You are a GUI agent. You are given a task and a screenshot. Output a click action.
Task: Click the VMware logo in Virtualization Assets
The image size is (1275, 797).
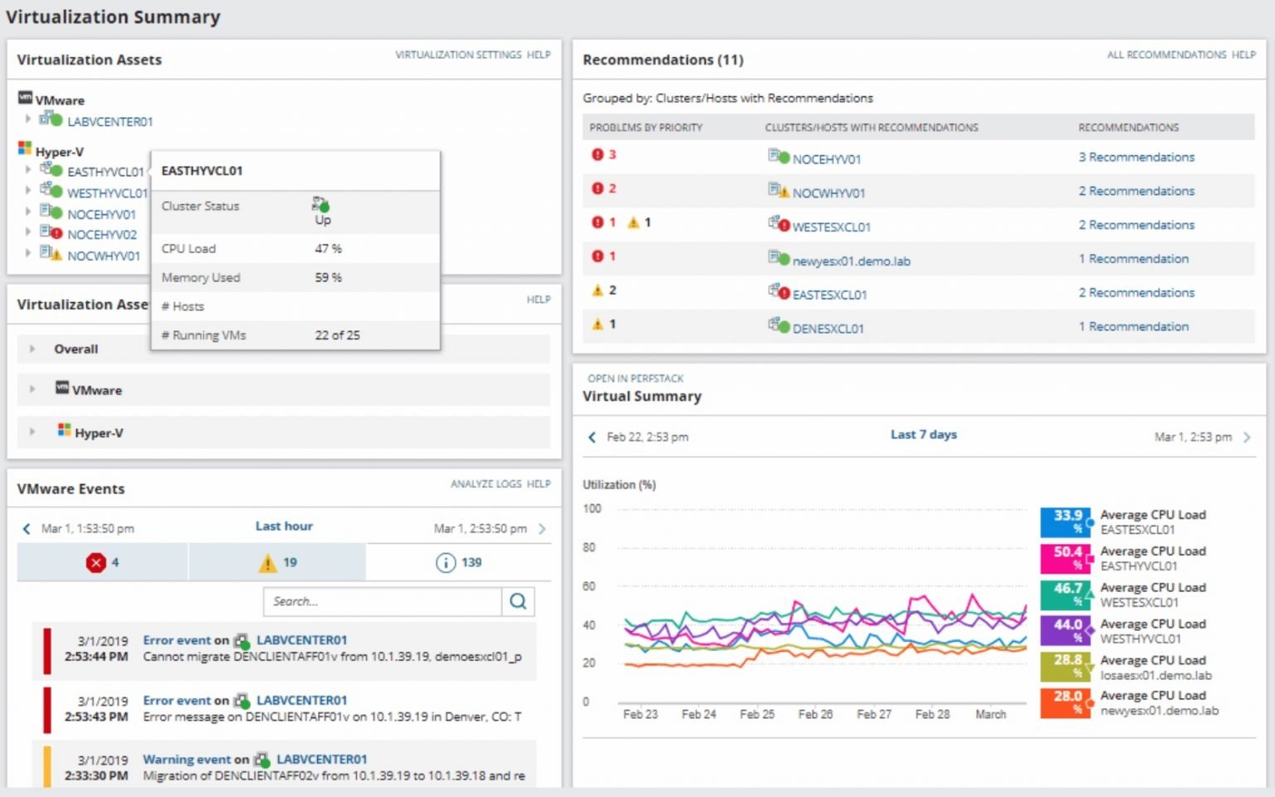click(25, 99)
